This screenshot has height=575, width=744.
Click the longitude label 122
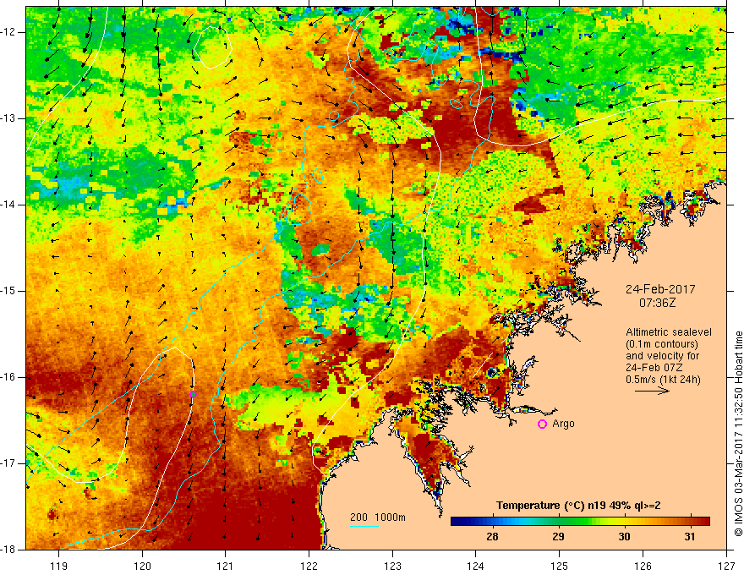point(309,566)
